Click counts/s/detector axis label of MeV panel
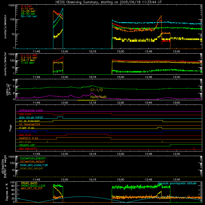The height and width of the screenshot is (205, 205). [5, 64]
